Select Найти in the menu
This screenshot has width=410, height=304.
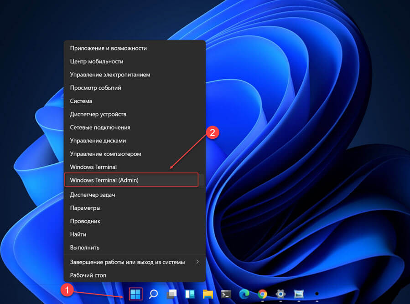(135, 234)
